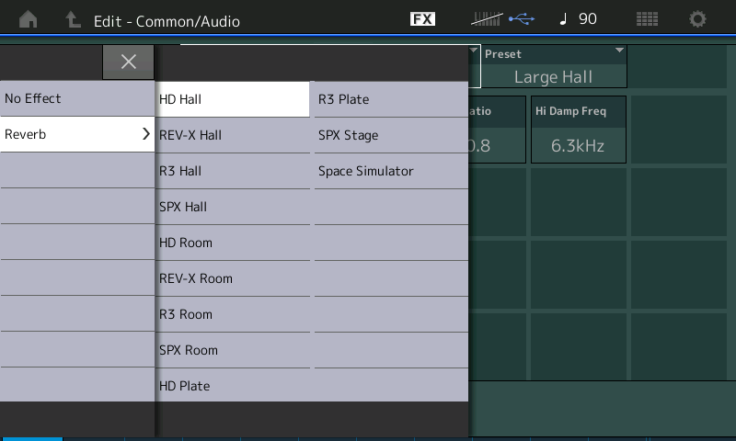Image resolution: width=736 pixels, height=441 pixels.
Task: Choose R3 Room reverb type
Action: click(x=232, y=314)
